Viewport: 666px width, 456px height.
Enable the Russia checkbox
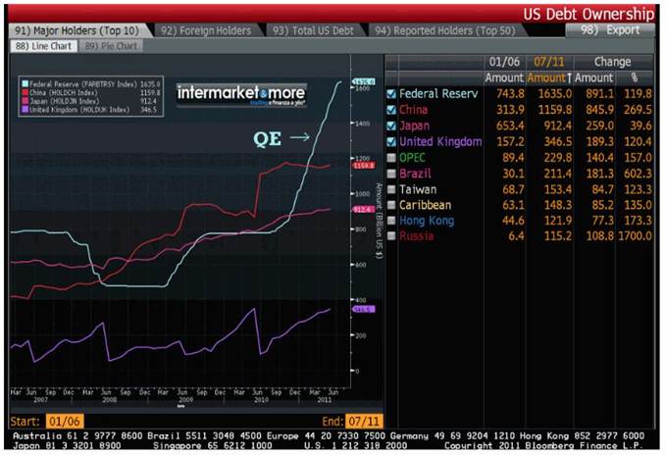[391, 236]
